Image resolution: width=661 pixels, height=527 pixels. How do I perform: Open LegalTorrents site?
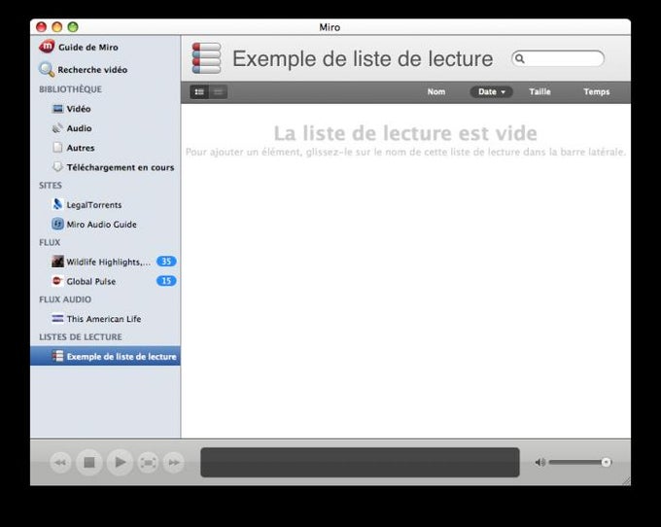(105, 205)
